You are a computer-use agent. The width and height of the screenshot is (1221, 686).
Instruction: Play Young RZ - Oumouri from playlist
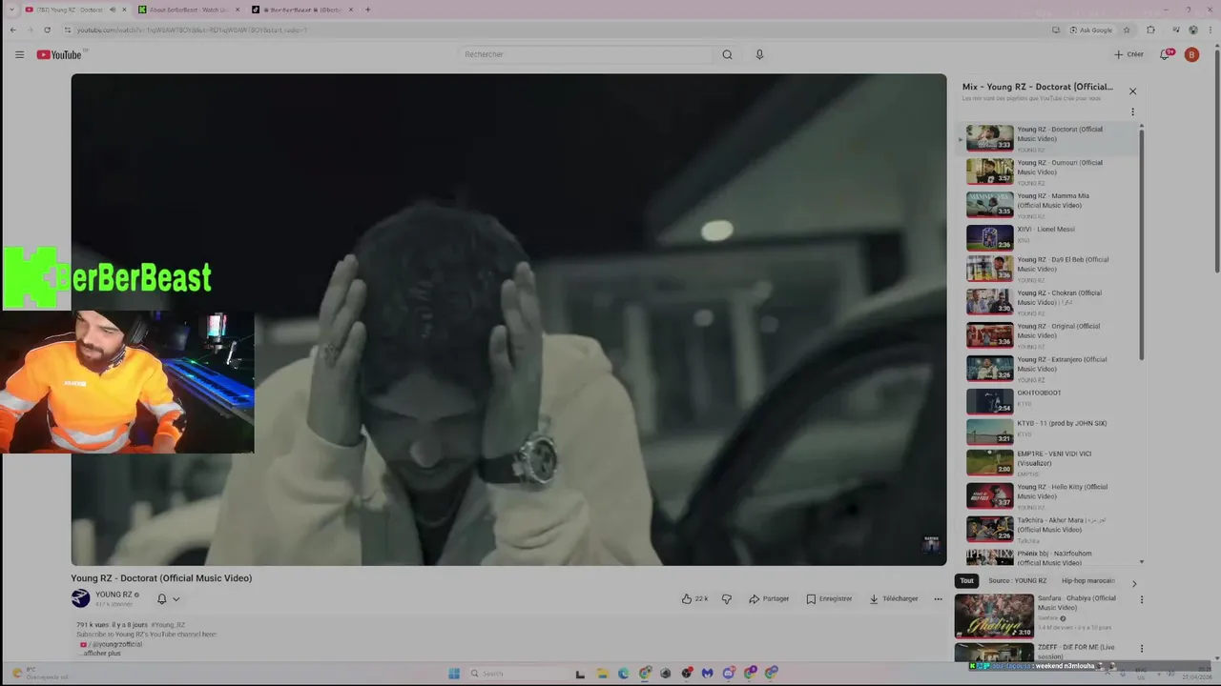(x=1048, y=171)
